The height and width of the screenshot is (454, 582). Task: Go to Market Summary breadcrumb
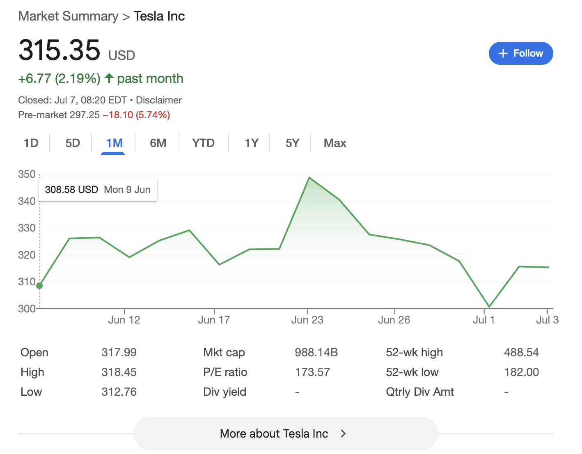click(68, 16)
